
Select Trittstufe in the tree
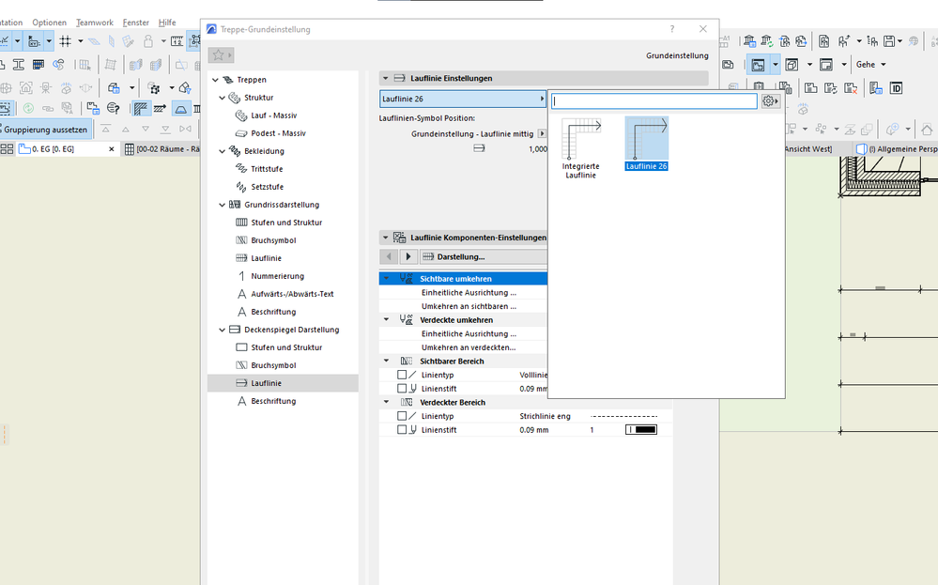(x=267, y=169)
